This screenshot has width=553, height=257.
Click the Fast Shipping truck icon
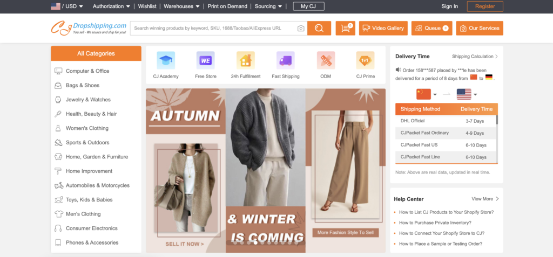(x=285, y=60)
